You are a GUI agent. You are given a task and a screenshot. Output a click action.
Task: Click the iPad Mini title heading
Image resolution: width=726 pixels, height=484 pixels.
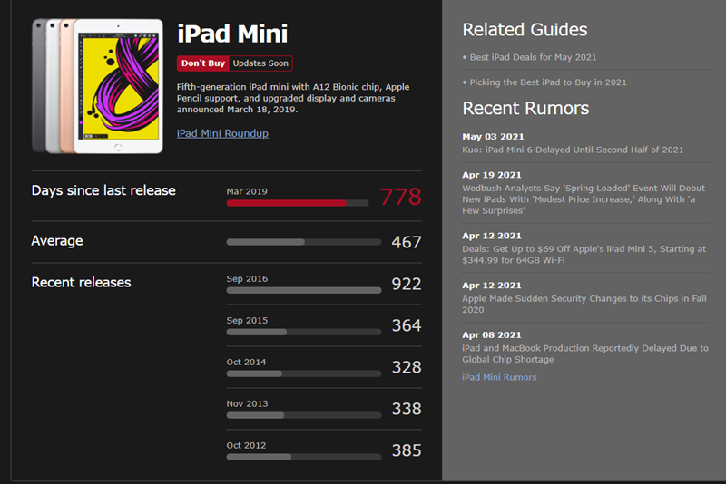232,34
